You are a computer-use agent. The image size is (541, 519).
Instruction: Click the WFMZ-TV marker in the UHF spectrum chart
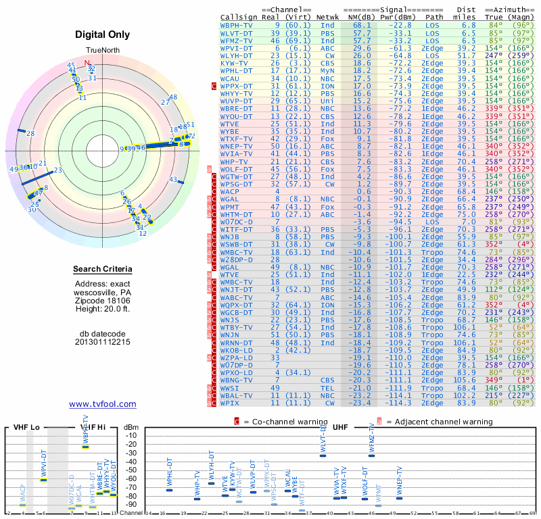coord(371,455)
